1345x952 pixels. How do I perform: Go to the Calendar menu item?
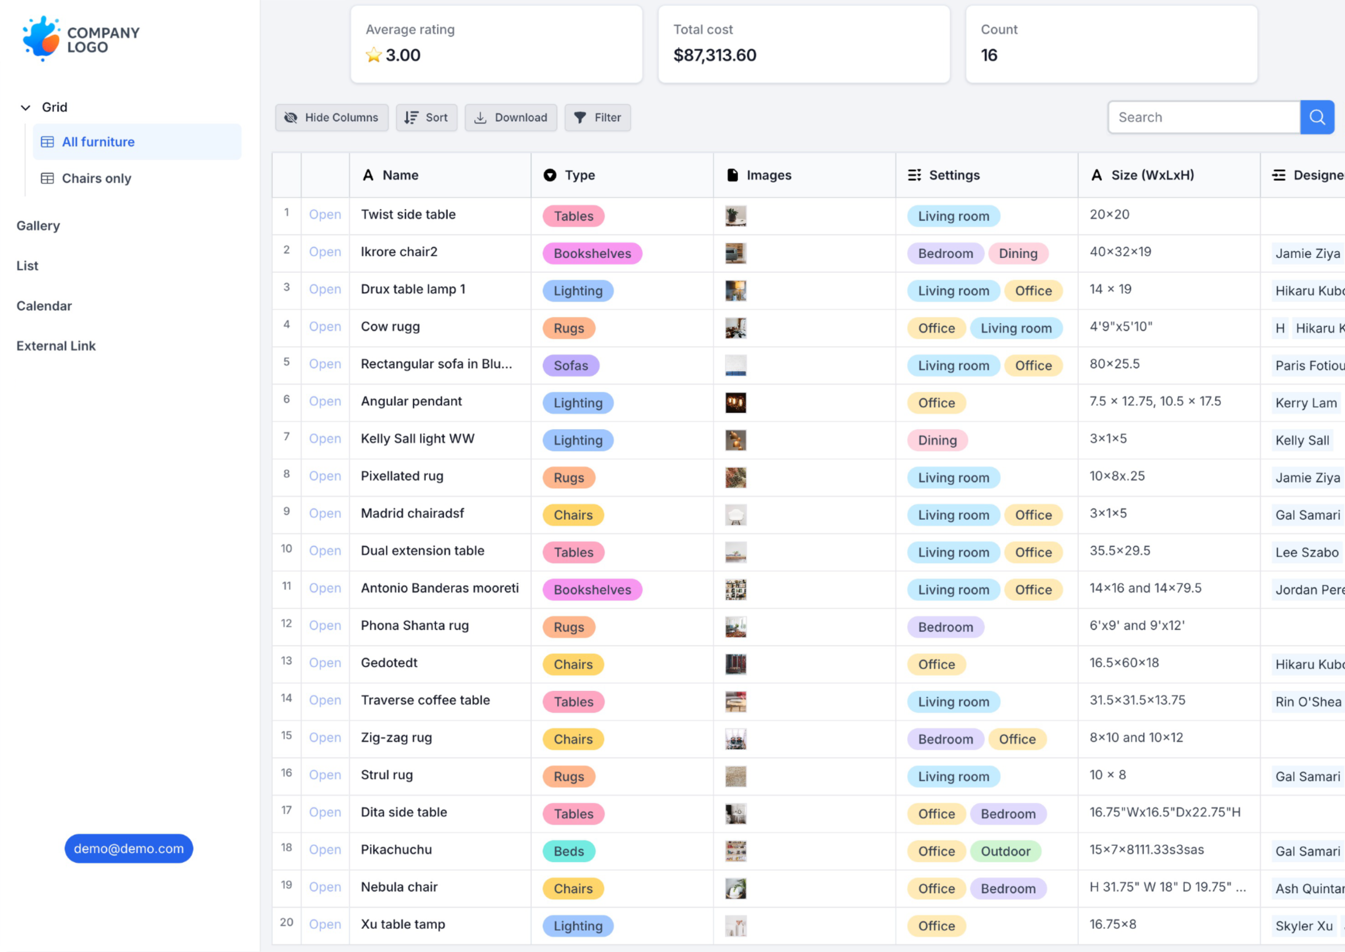(x=44, y=306)
